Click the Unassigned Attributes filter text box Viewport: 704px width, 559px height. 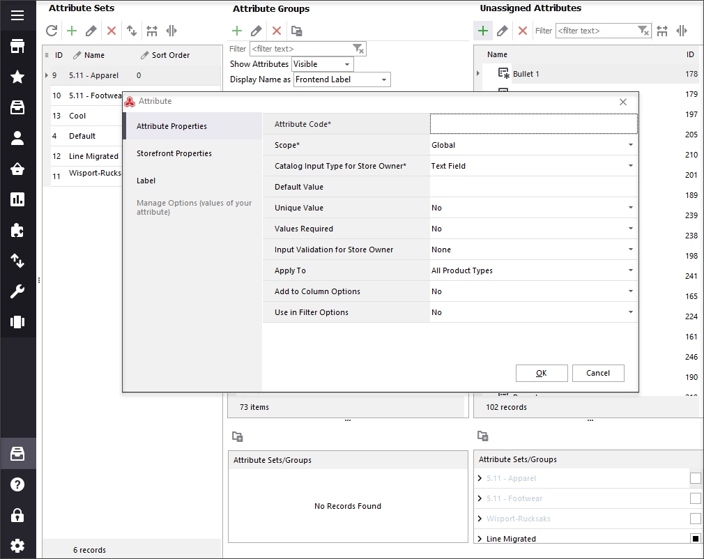[x=597, y=31]
